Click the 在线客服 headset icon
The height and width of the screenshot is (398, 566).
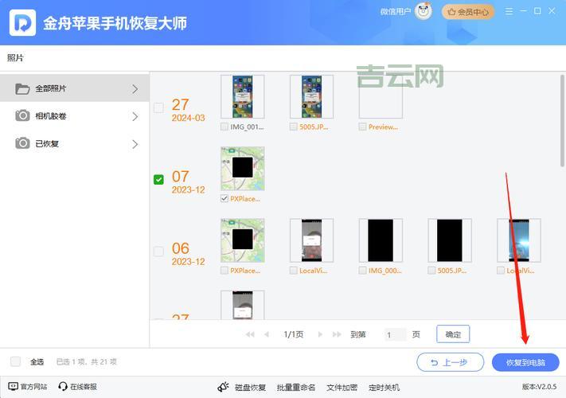tap(63, 386)
